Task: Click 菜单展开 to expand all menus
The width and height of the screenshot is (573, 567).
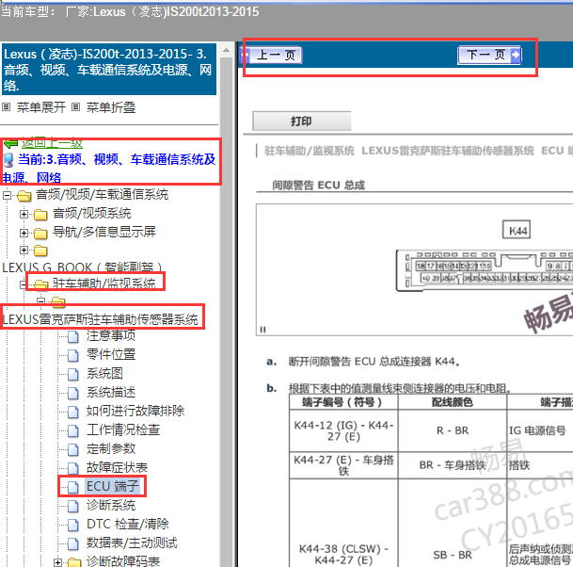Action: point(41,107)
